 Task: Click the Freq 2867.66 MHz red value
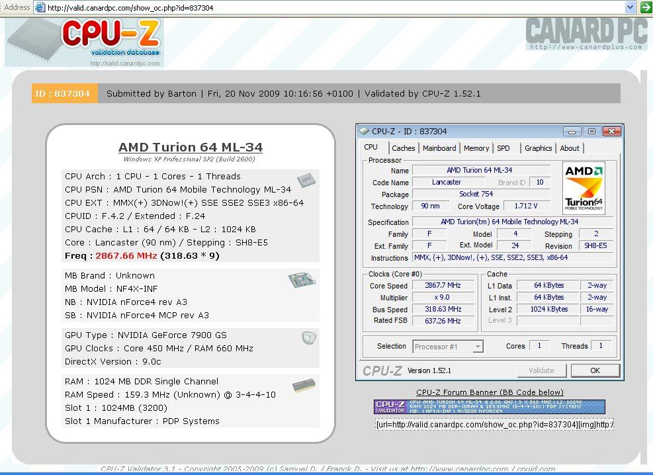(126, 255)
